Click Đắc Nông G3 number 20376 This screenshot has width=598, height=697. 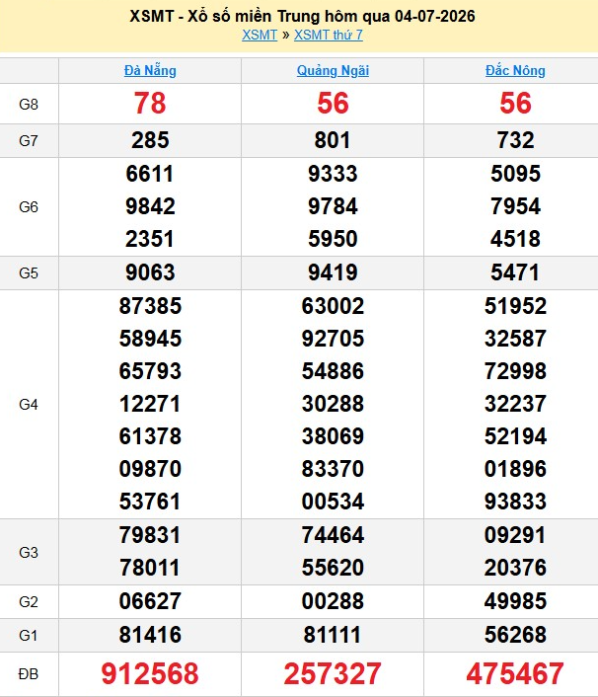[x=515, y=568]
